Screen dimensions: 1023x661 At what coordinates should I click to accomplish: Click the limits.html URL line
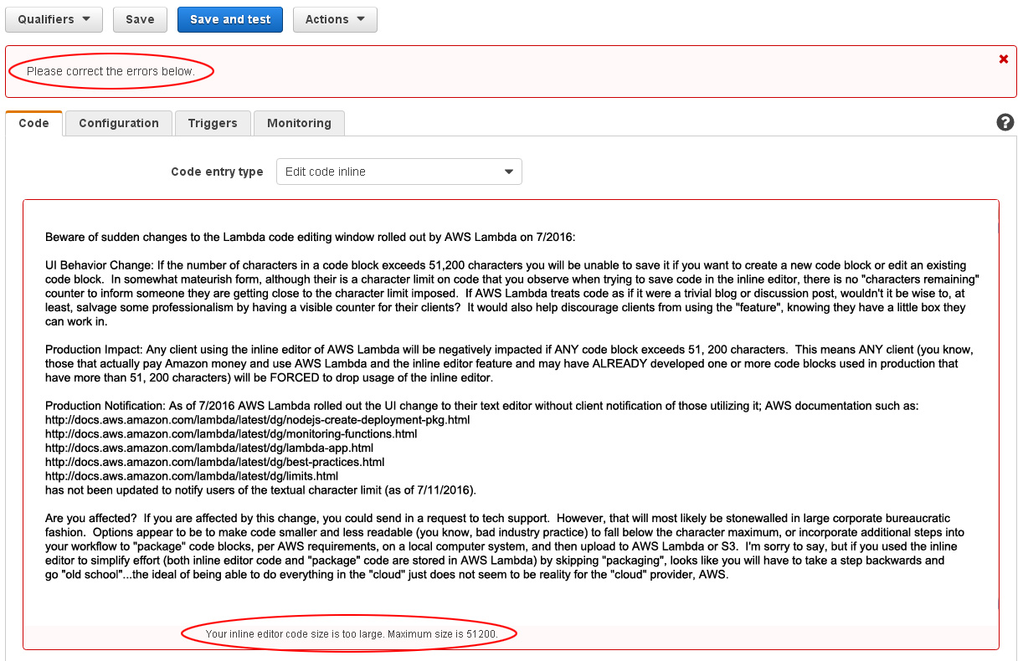click(x=192, y=476)
